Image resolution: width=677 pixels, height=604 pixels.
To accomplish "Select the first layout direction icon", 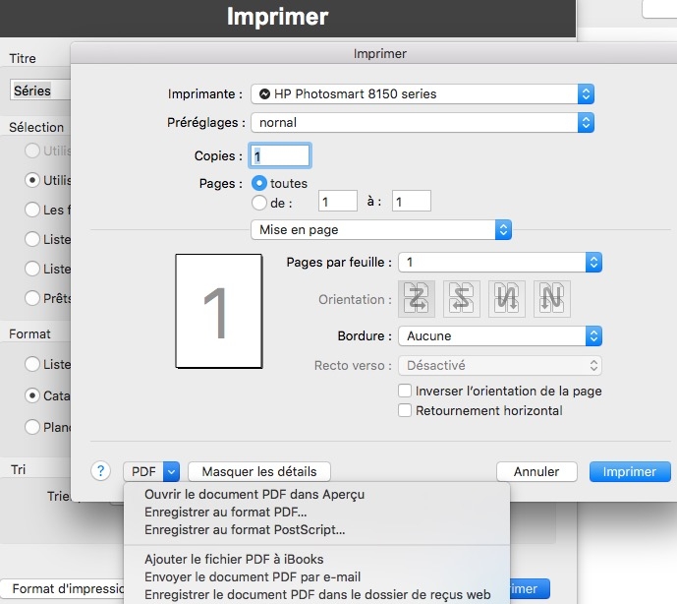I will pos(415,299).
